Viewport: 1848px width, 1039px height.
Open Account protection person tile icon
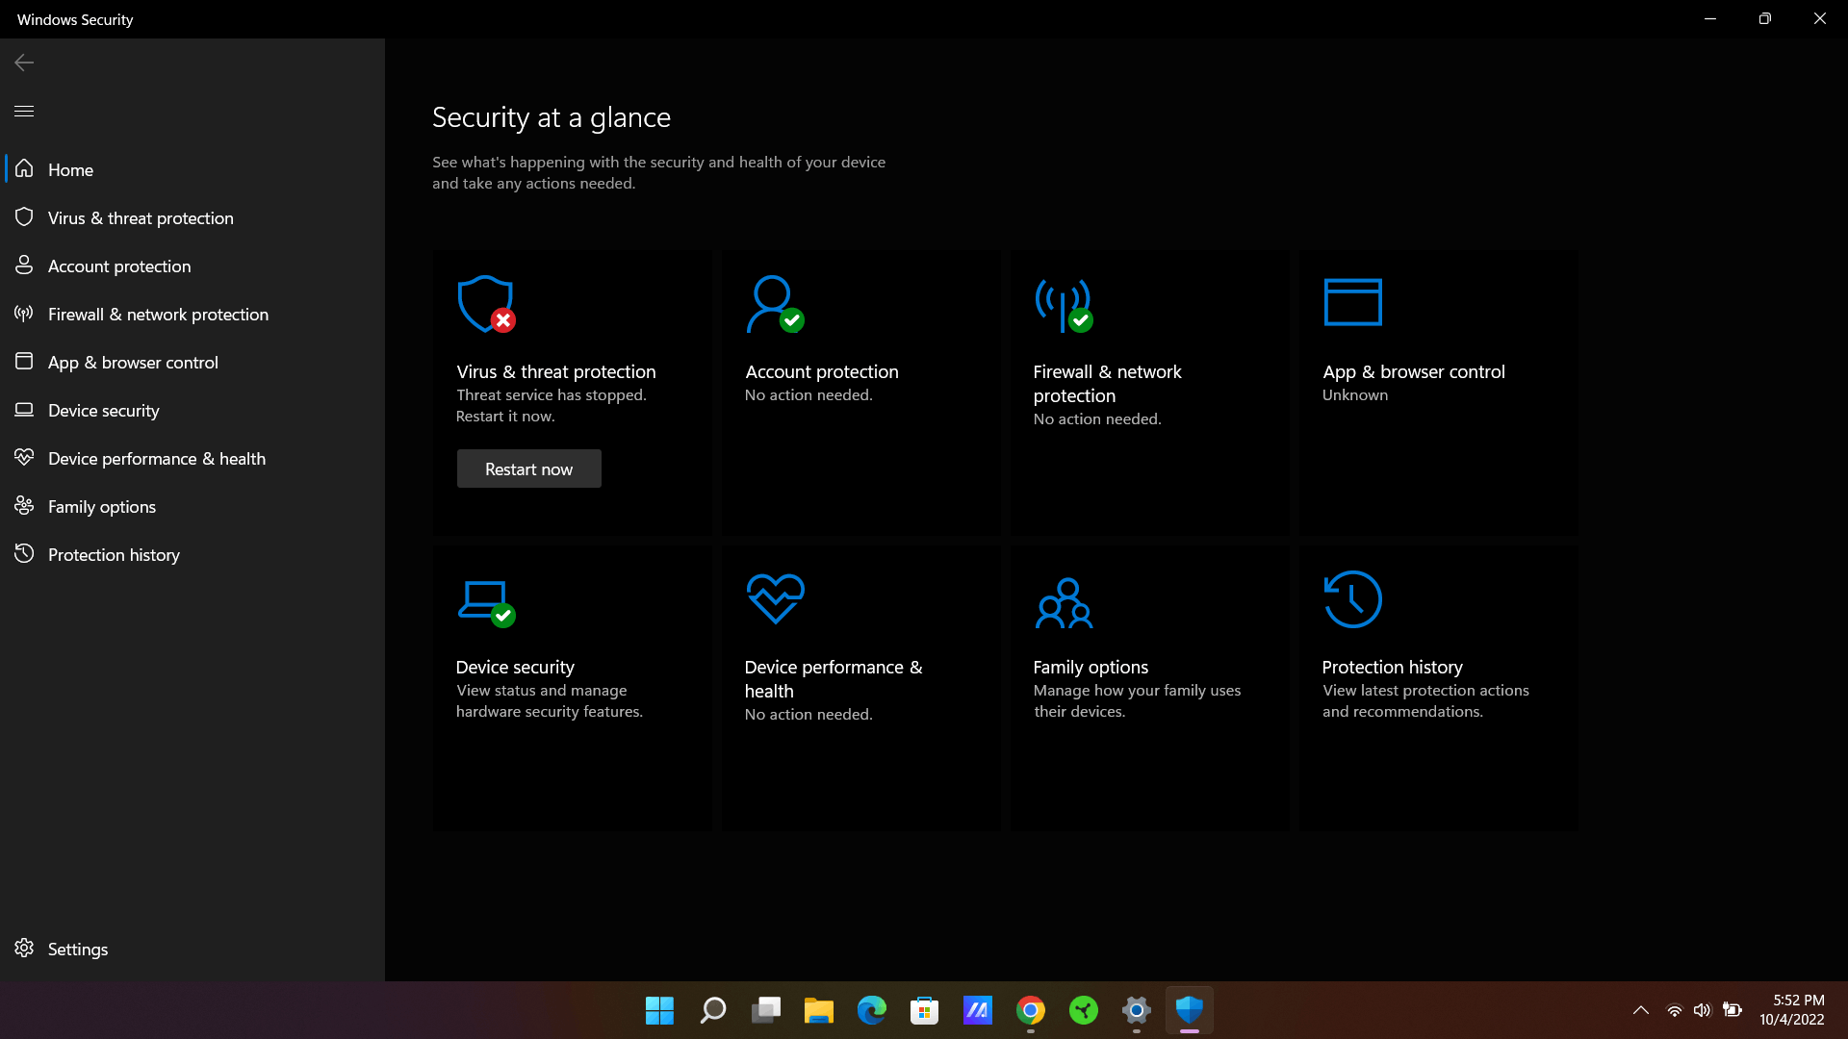[x=774, y=304]
